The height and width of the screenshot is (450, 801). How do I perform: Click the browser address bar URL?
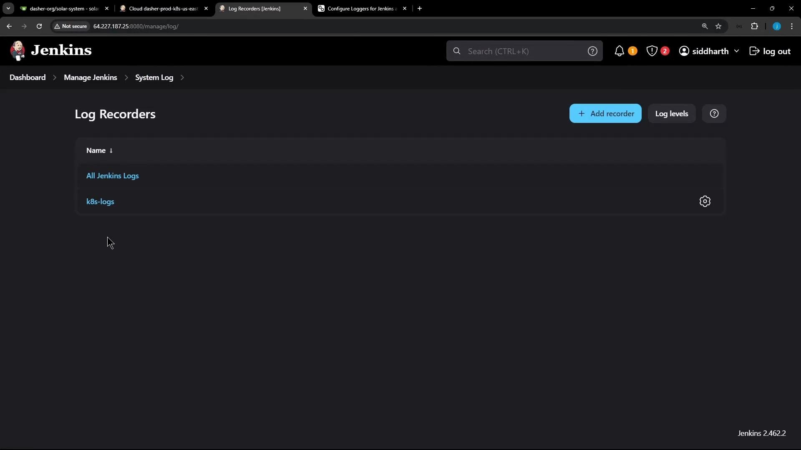pos(136,26)
